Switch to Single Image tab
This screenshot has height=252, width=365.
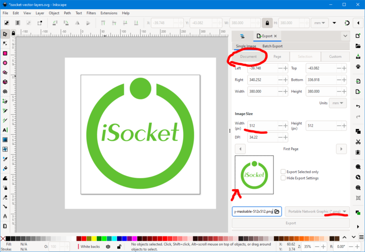pos(246,46)
